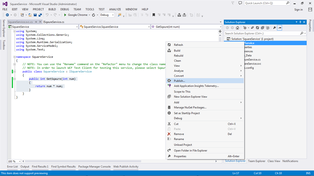The width and height of the screenshot is (314, 176).
Task: Click the Open File folder icon in toolbar
Action: point(30,15)
